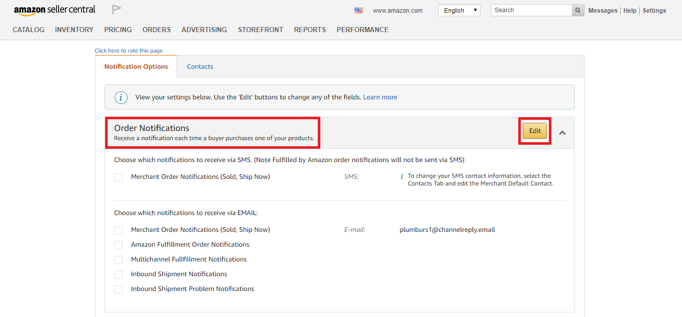Viewport: 682px width, 317px height.
Task: Switch to the Contacts tab
Action: coord(200,67)
